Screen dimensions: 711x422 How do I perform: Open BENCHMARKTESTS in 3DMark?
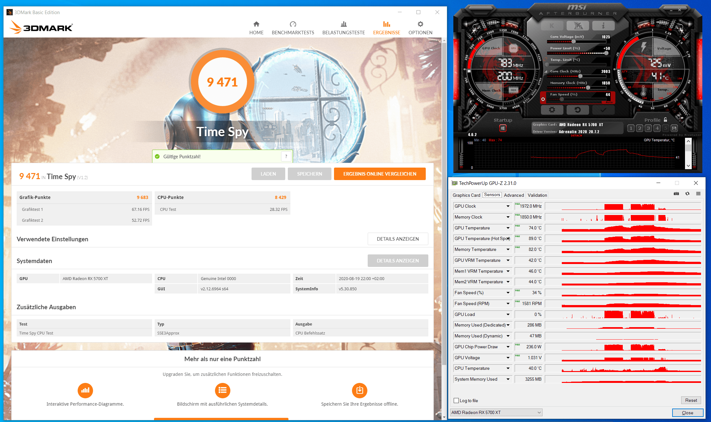293,28
